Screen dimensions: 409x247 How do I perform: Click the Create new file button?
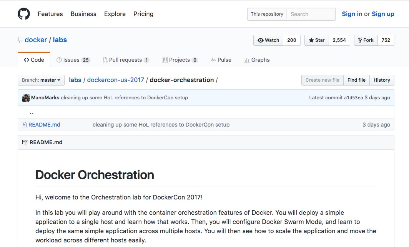tap(323, 80)
